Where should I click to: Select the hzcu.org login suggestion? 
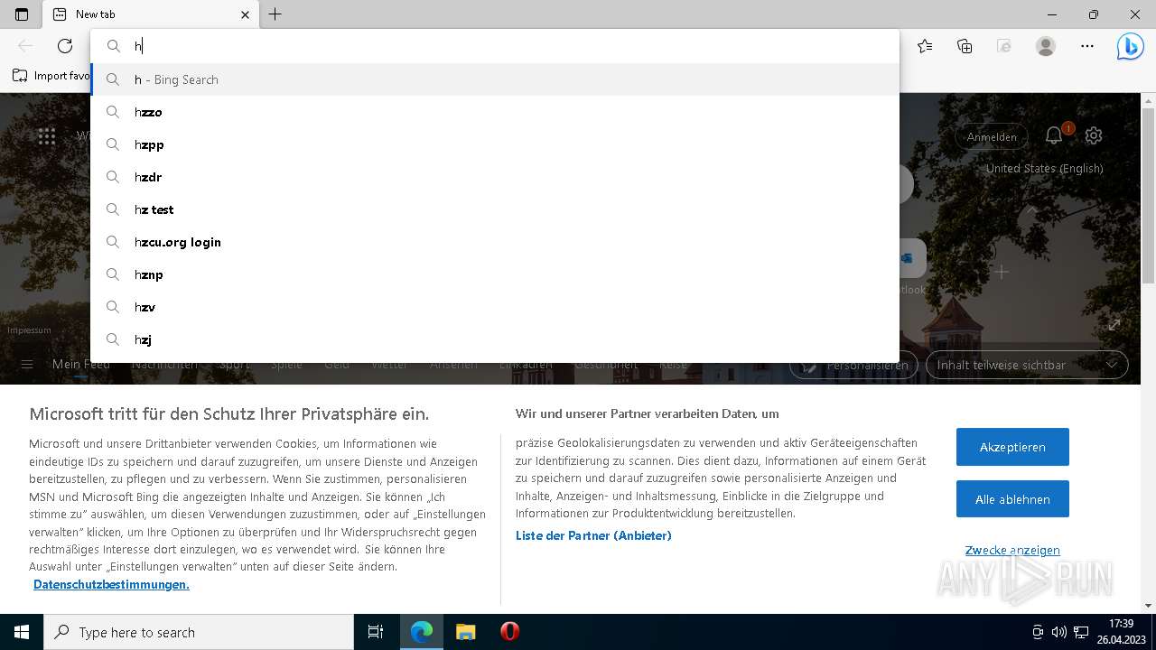[x=495, y=242]
